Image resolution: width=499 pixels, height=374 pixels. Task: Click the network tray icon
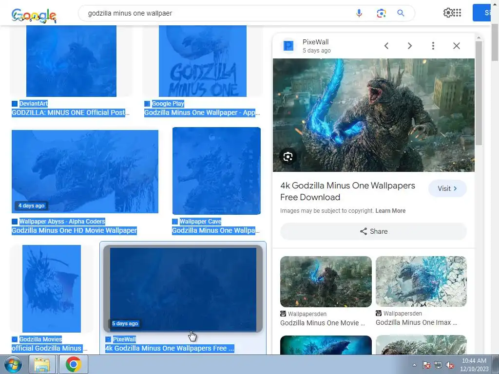pyautogui.click(x=438, y=365)
